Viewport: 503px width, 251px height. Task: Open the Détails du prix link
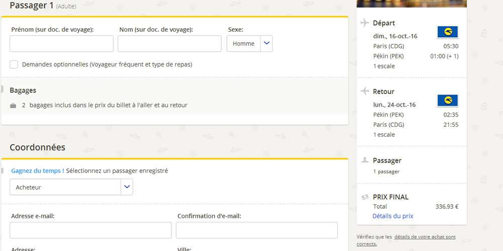(392, 216)
